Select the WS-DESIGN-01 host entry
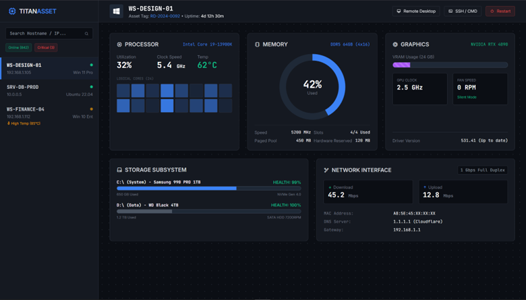The height and width of the screenshot is (300, 526). point(49,69)
